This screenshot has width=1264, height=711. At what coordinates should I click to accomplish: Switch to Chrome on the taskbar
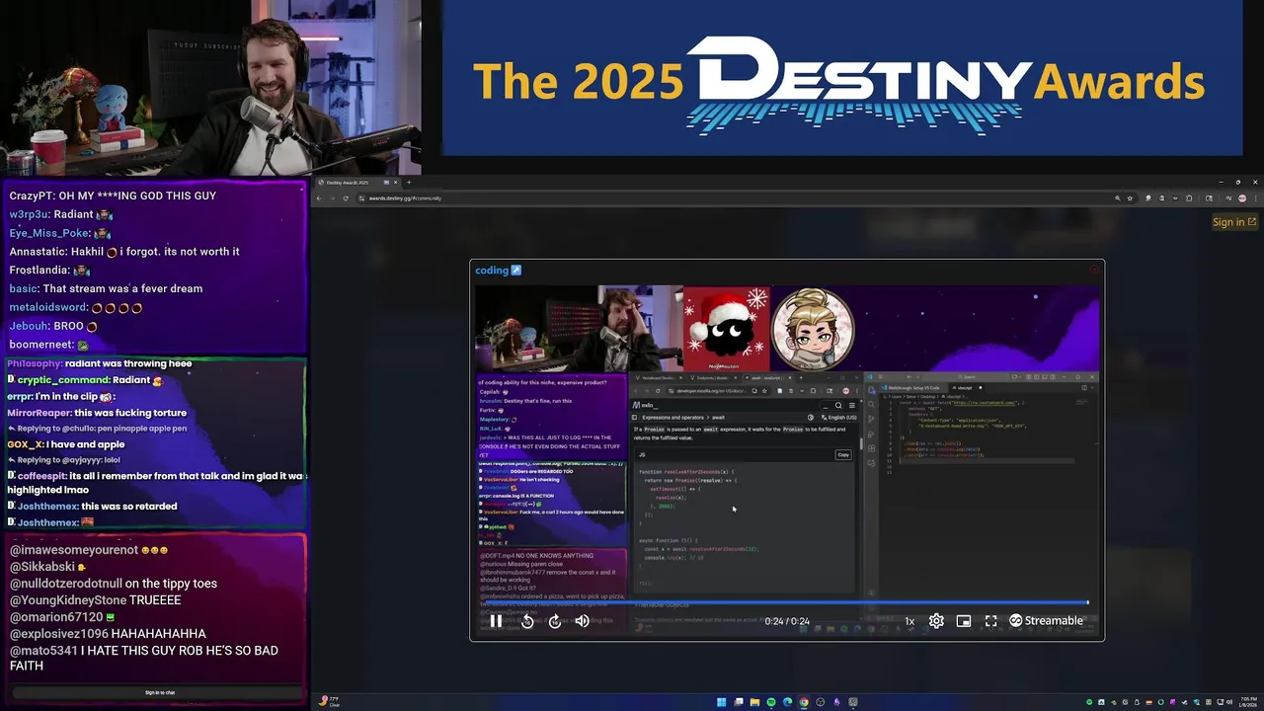coord(804,702)
